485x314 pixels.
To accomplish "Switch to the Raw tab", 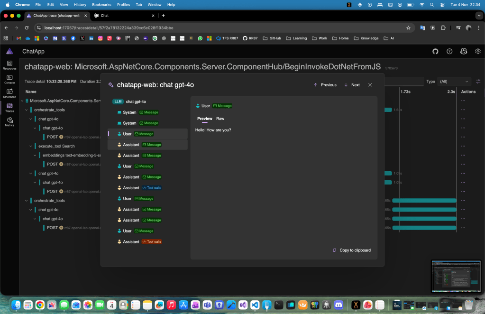I will point(220,119).
